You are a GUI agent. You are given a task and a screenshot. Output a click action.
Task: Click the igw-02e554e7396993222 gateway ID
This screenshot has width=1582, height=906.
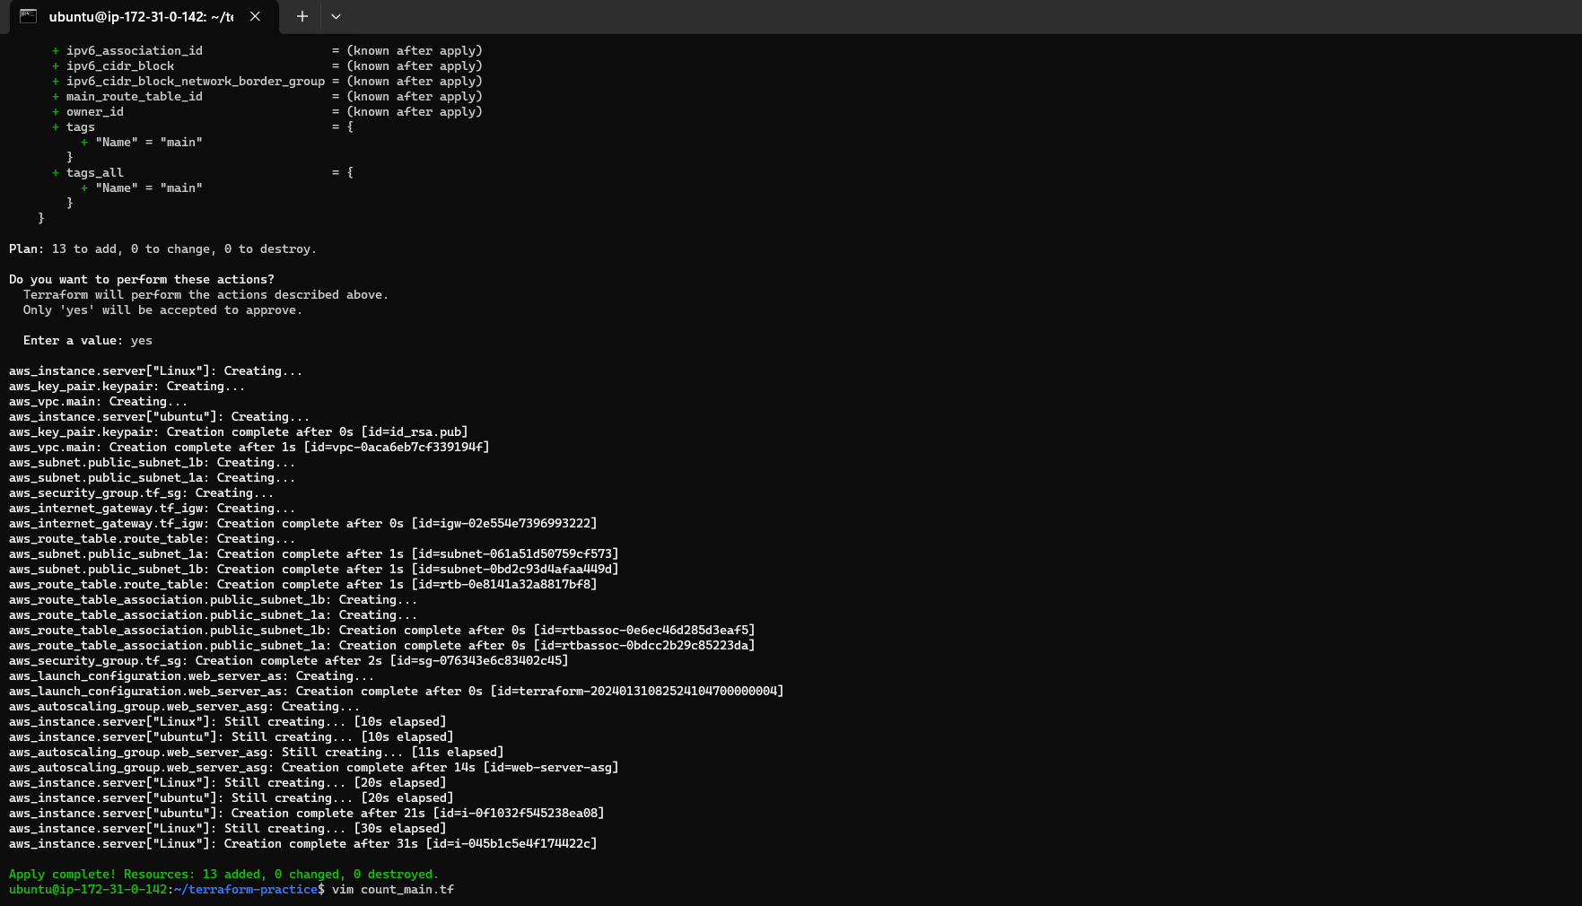503,523
